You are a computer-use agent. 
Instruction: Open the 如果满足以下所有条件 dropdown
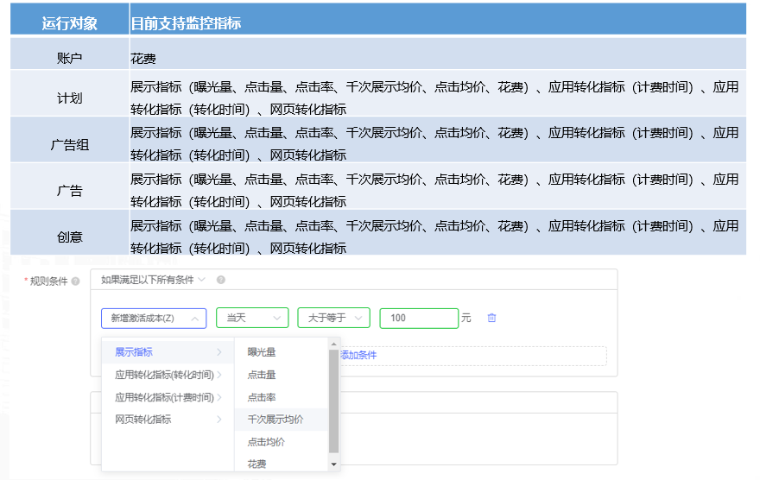click(153, 280)
